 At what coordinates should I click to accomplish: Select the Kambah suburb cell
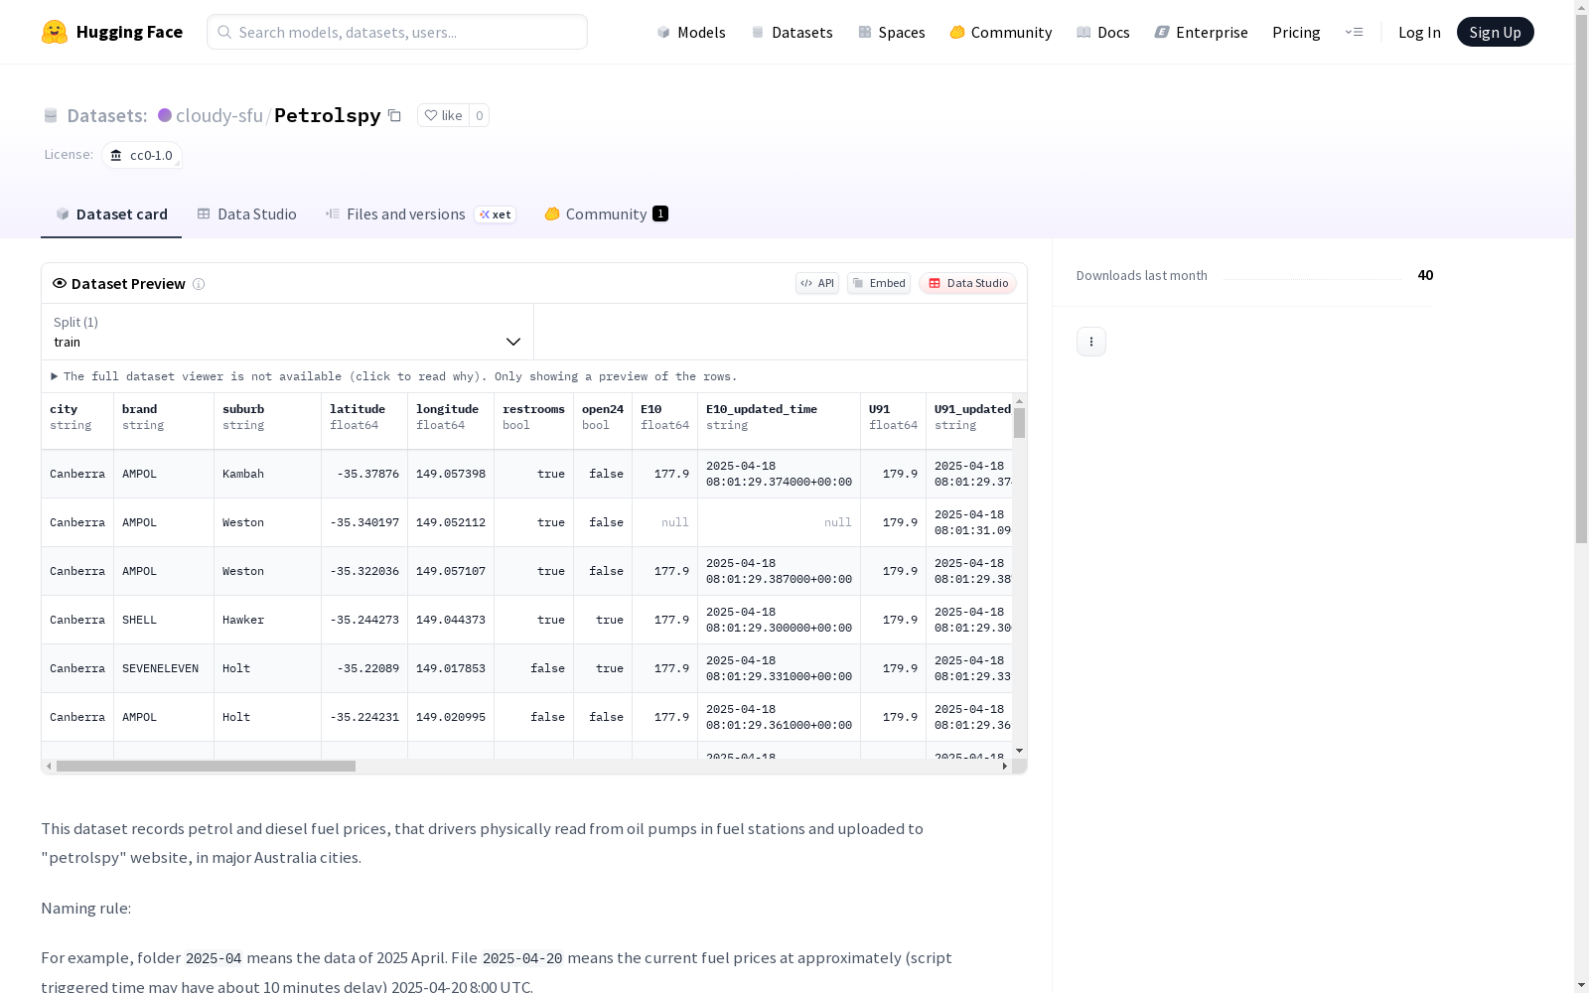tap(268, 474)
